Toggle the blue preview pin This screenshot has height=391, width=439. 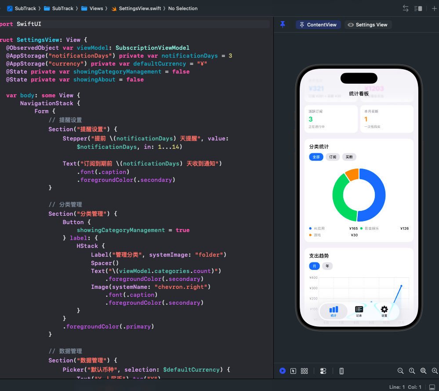283,25
